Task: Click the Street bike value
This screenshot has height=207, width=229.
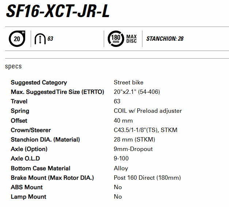Action: tap(129, 83)
